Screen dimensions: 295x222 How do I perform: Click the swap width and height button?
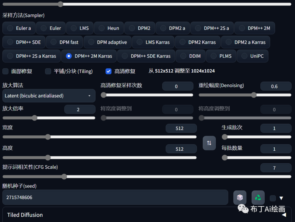coord(209,143)
